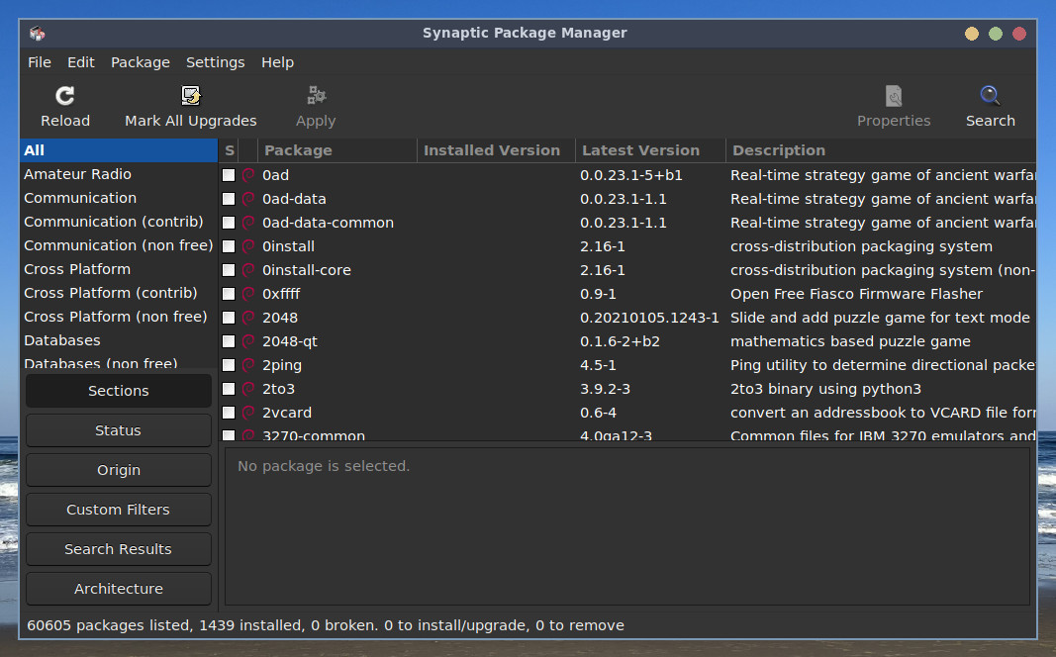Sort by the Description column header
The image size is (1056, 657).
pos(881,150)
